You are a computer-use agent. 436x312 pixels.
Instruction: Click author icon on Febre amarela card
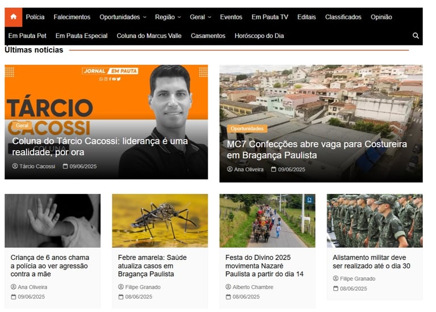click(121, 286)
